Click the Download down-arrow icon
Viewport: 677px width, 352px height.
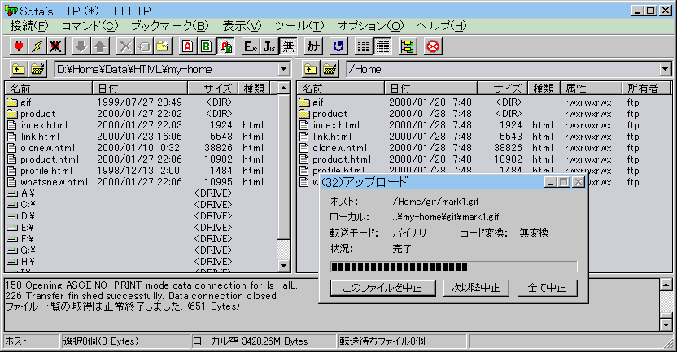coord(81,46)
